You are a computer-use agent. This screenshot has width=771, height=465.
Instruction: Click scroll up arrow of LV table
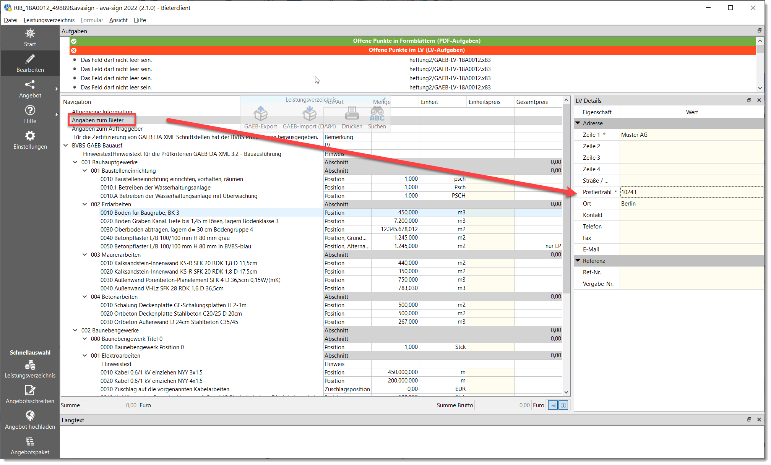point(566,100)
